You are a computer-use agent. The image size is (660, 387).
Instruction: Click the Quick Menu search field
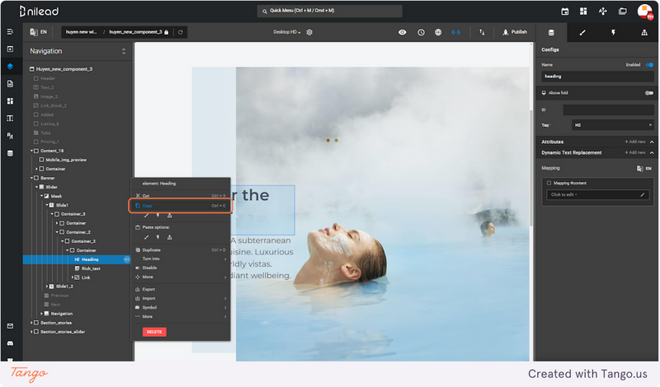[329, 11]
